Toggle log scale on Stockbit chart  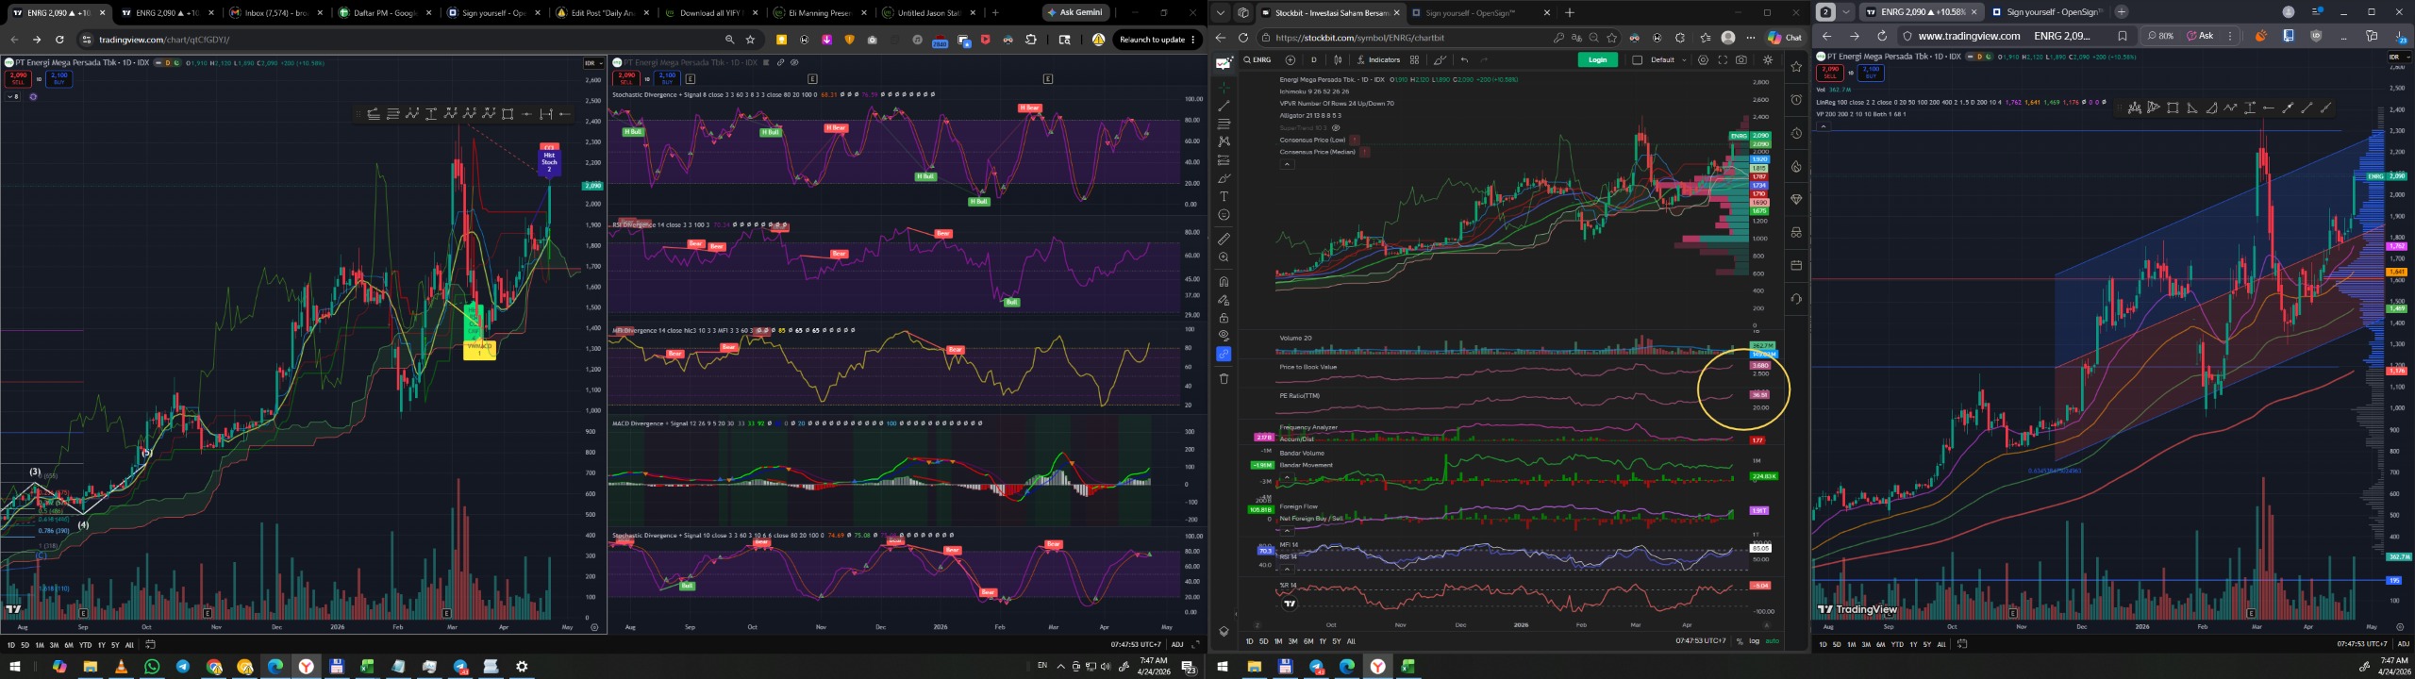[x=1754, y=641]
